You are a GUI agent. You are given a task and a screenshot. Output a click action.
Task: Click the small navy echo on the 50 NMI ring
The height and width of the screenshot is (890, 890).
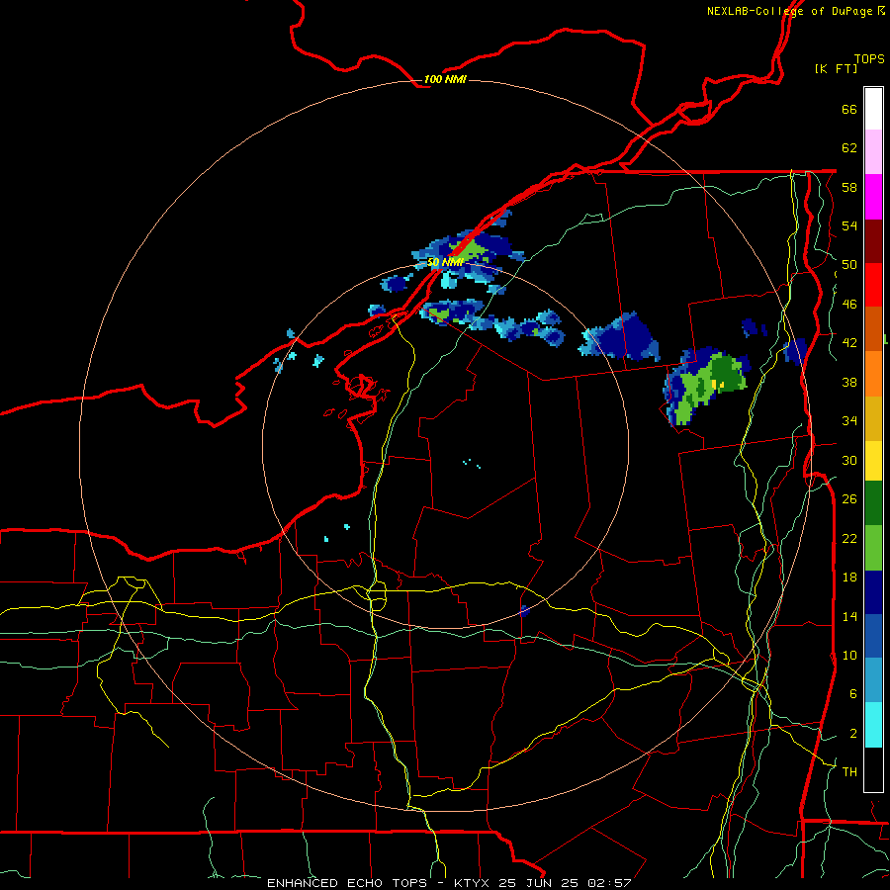click(524, 611)
